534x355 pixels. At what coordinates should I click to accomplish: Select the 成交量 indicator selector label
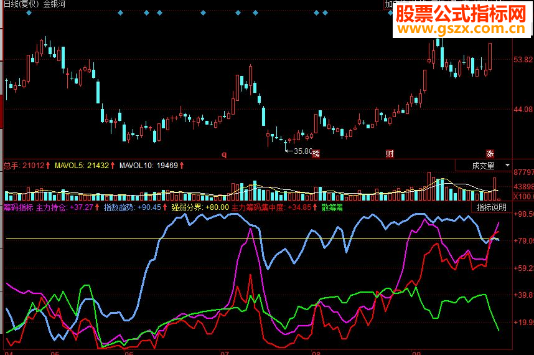pyautogui.click(x=483, y=166)
